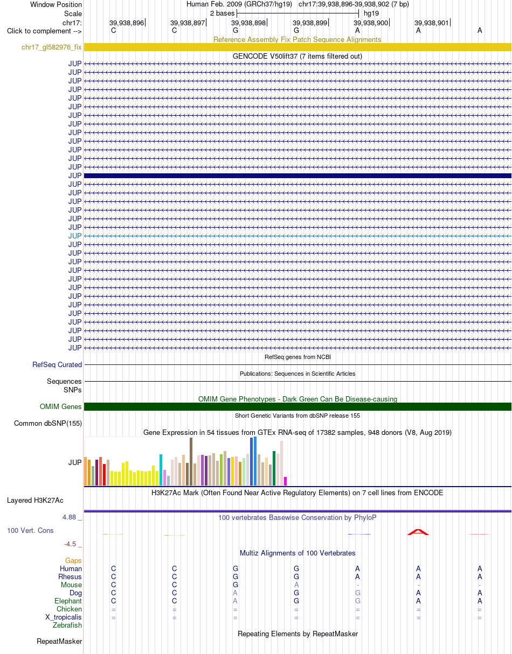Click '100 vertebrates Basewise Conservation by PhyloP' title

[297, 517]
